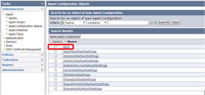Tick the checkbox for IISDefaultSettings row
This screenshot has height=95, width=205.
(56, 74)
